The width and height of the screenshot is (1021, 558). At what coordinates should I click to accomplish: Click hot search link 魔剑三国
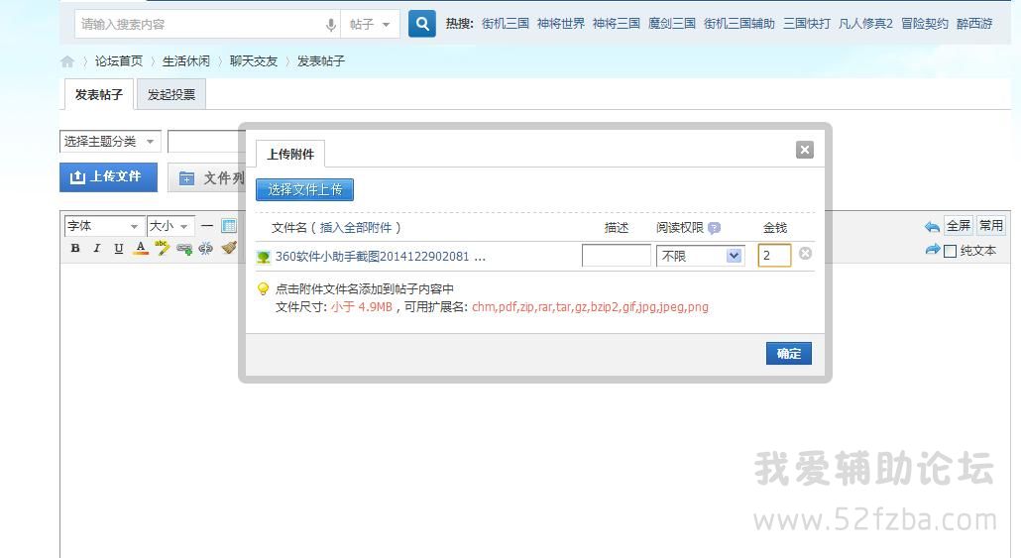click(x=672, y=24)
